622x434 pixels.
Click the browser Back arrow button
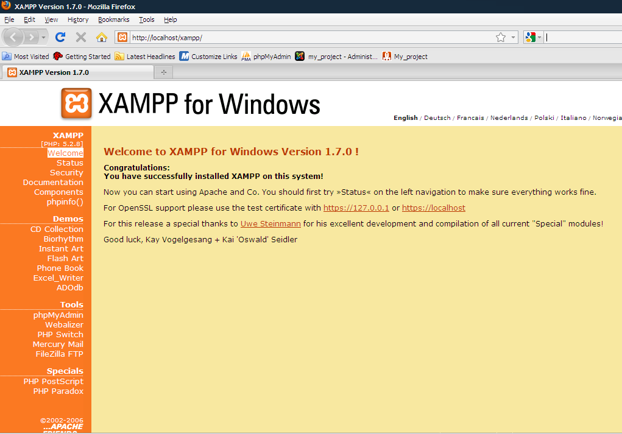[13, 37]
